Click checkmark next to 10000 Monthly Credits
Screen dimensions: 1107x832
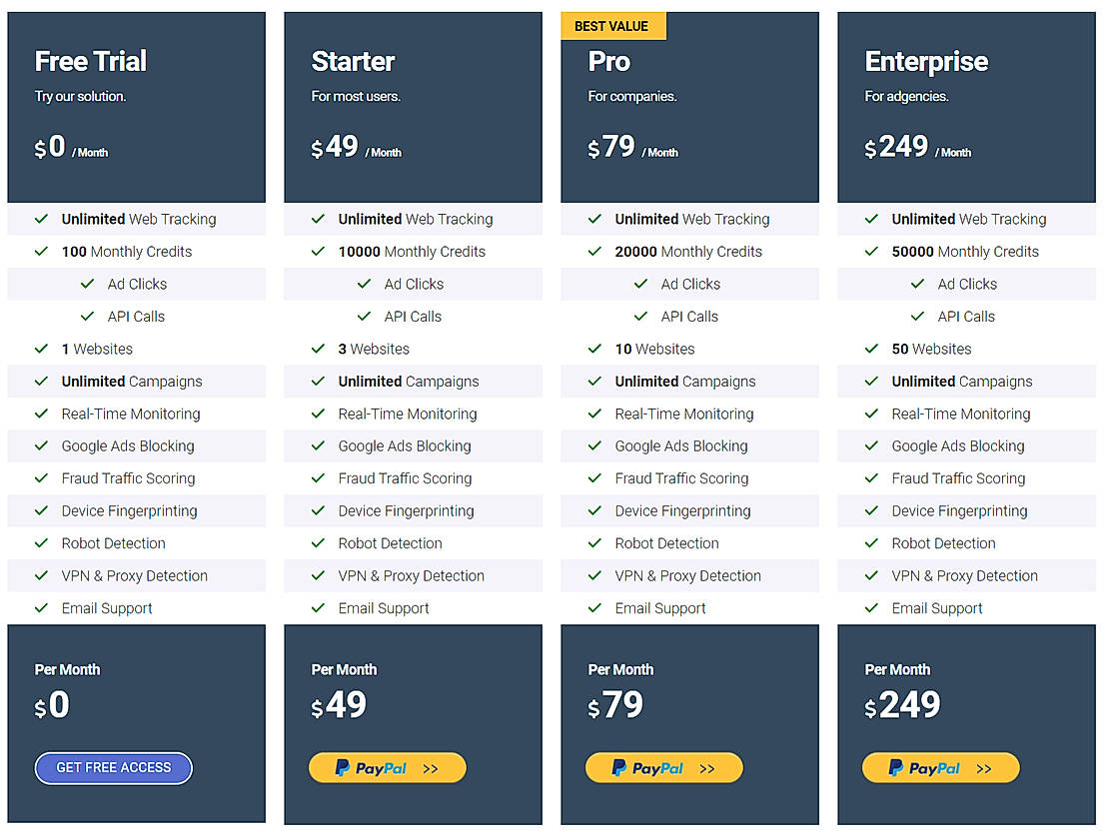[x=319, y=252]
